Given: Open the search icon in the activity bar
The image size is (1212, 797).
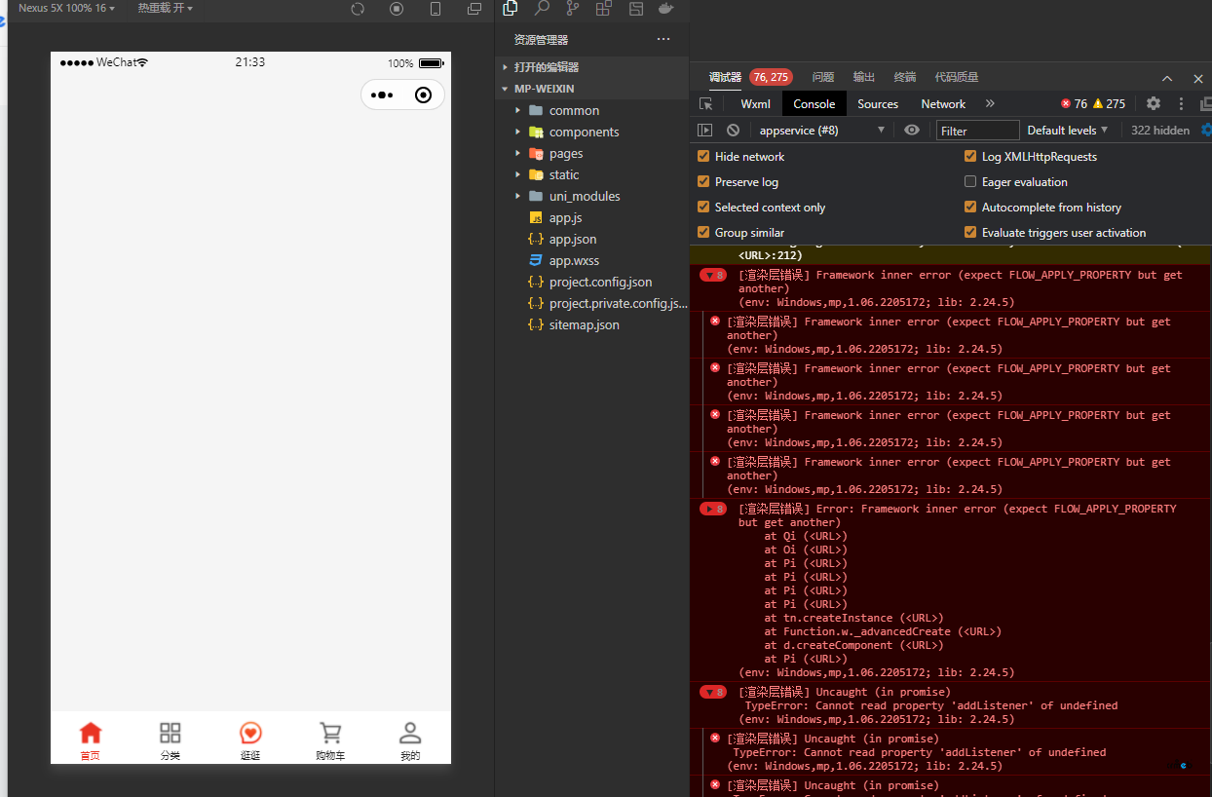Looking at the screenshot, I should [541, 9].
